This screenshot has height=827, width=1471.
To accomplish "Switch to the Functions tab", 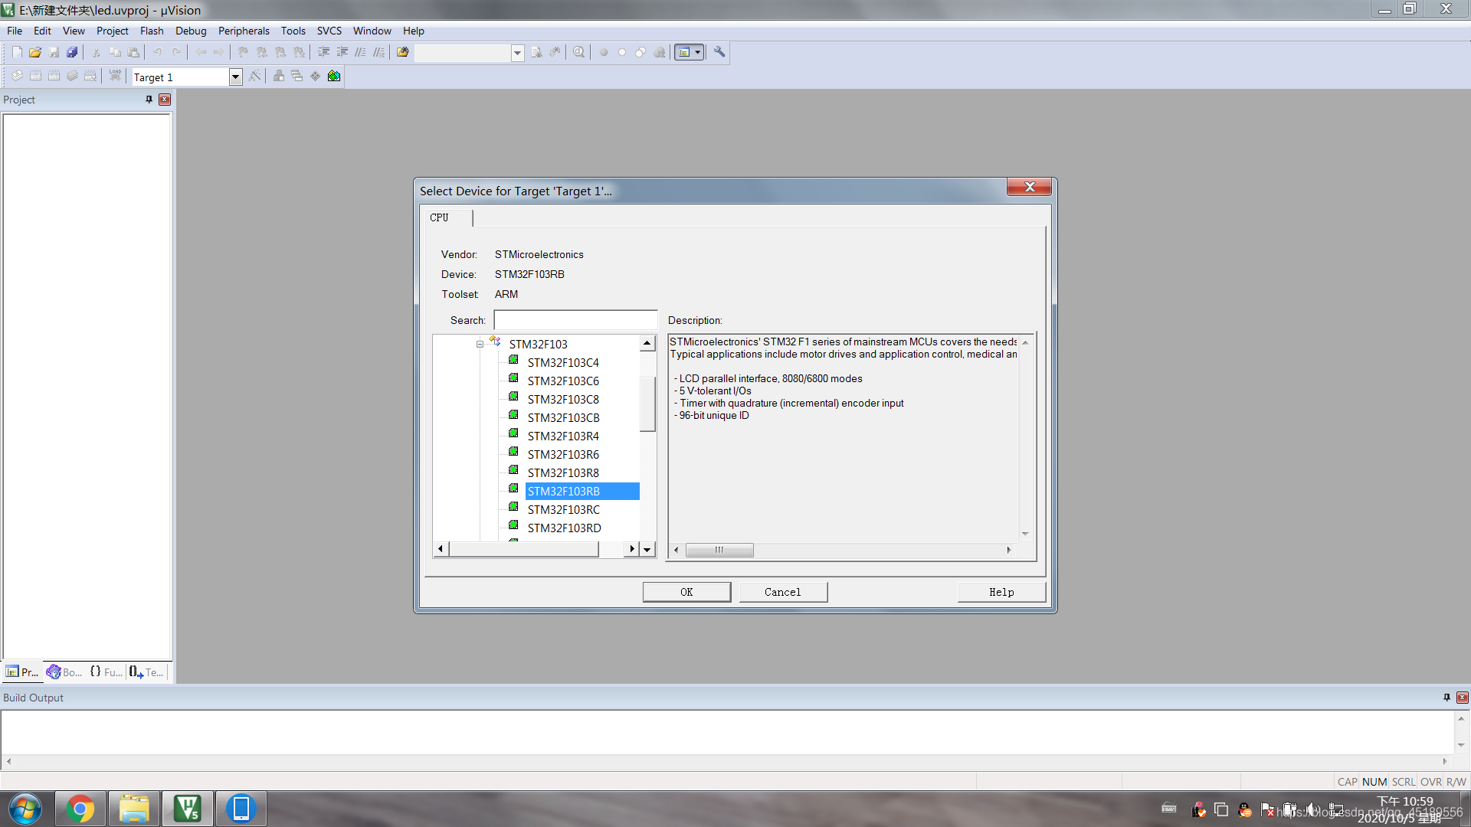I will 106,672.
